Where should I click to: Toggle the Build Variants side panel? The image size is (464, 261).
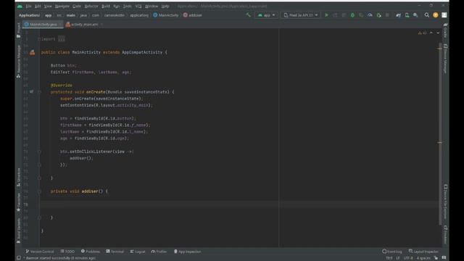[19, 231]
